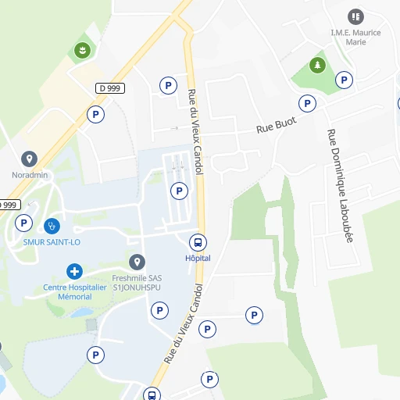Screen dimensions: 400x400
Task: Select the Freshmile SAS S1JONUHSPU label
Action: pyautogui.click(x=137, y=283)
